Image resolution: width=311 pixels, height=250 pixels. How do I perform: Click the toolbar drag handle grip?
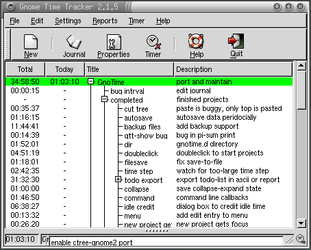pyautogui.click(x=8, y=44)
